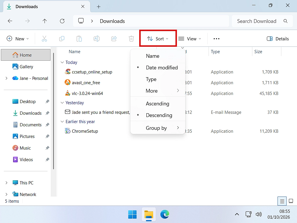Open Documents quick access folder
The height and width of the screenshot is (223, 297).
[26, 125]
